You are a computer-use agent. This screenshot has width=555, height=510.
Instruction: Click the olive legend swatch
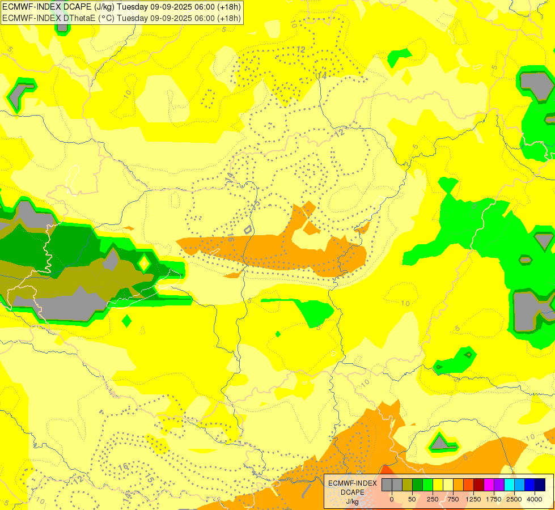(408, 484)
